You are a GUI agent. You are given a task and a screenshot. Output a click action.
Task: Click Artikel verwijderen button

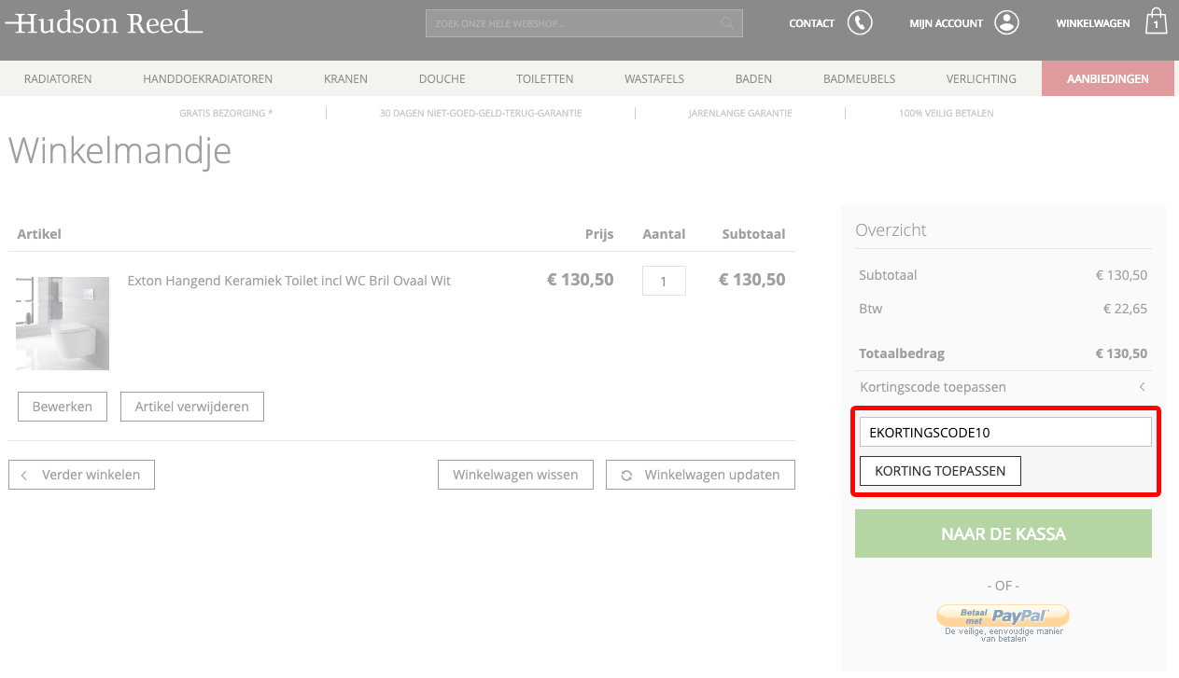tap(191, 407)
